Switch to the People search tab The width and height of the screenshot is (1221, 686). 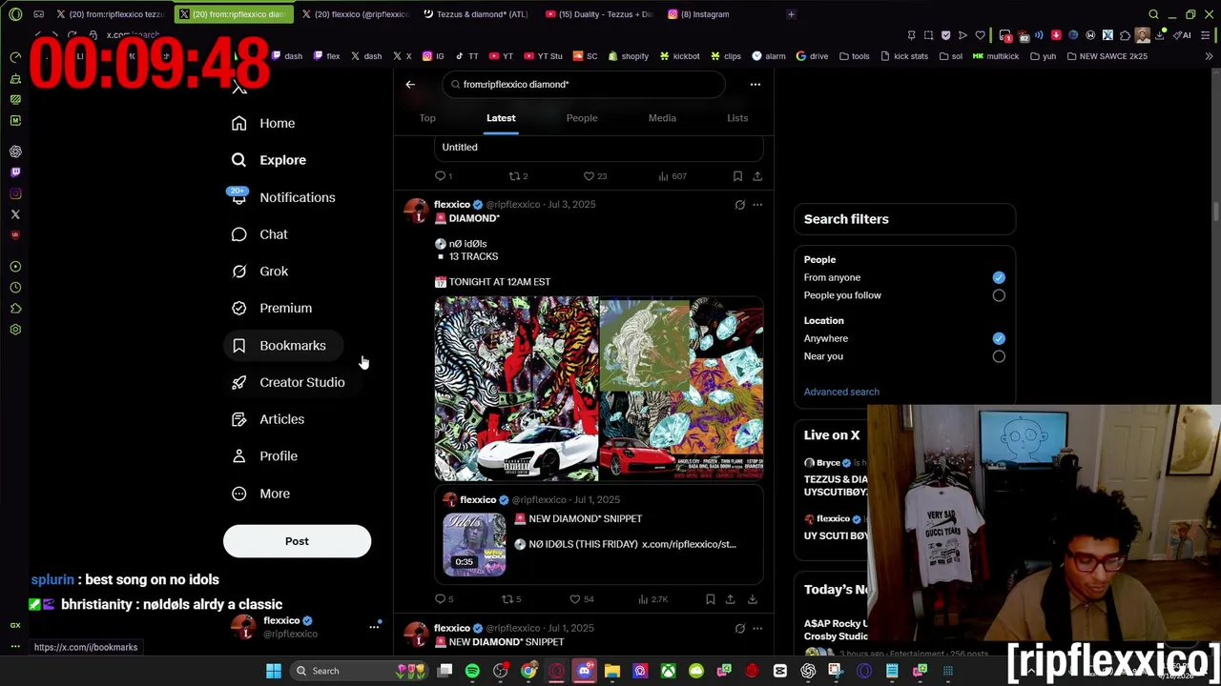(x=582, y=118)
